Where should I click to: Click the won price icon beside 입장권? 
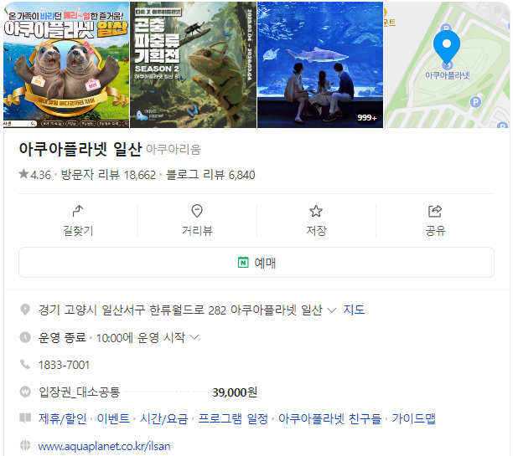pyautogui.click(x=25, y=392)
